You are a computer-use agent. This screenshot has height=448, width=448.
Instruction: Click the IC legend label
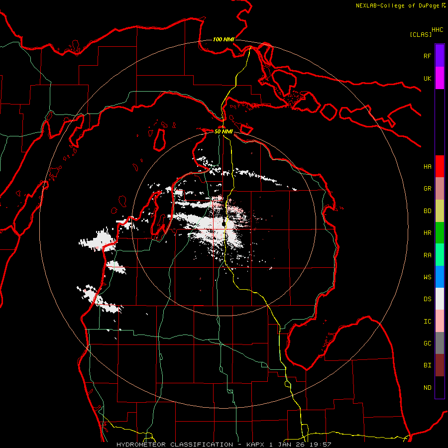tap(428, 321)
